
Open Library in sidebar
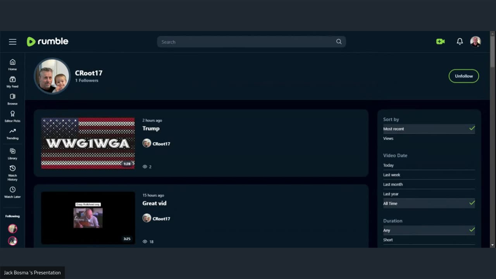click(x=12, y=154)
